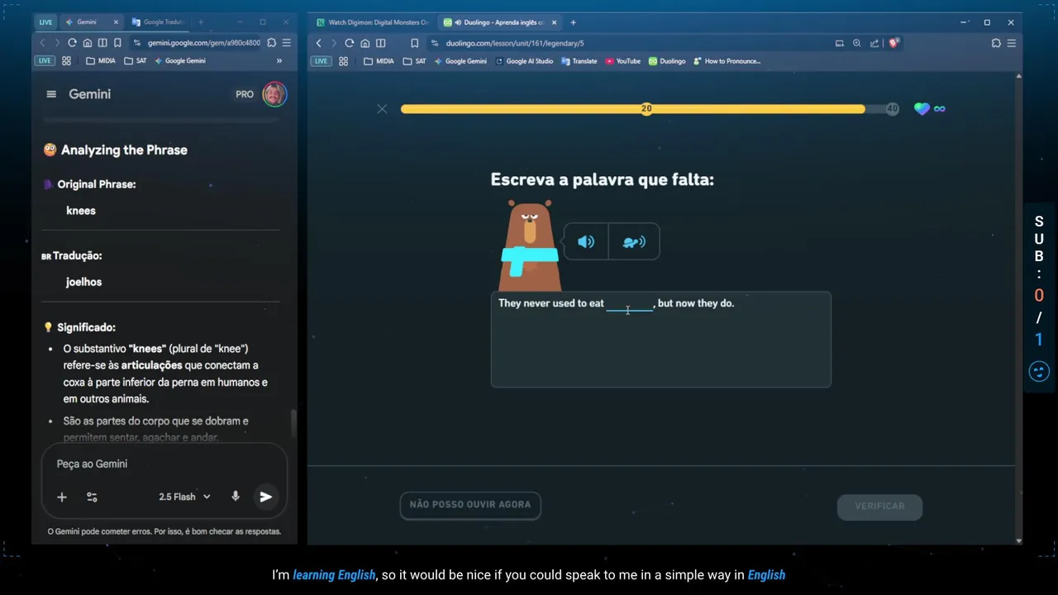This screenshot has width=1058, height=595.
Task: Click the VERIFICAR button
Action: point(879,507)
